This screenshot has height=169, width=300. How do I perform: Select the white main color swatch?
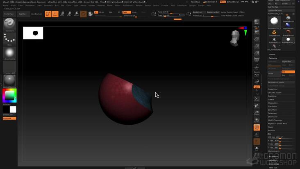(13, 110)
